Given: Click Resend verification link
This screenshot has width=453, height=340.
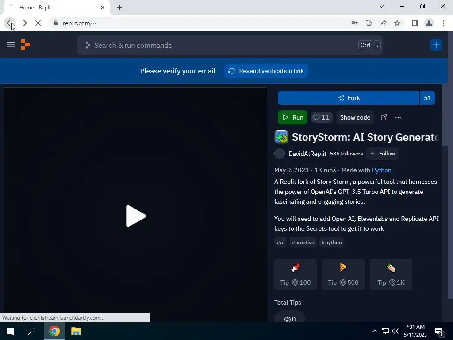Looking at the screenshot, I should click(266, 71).
